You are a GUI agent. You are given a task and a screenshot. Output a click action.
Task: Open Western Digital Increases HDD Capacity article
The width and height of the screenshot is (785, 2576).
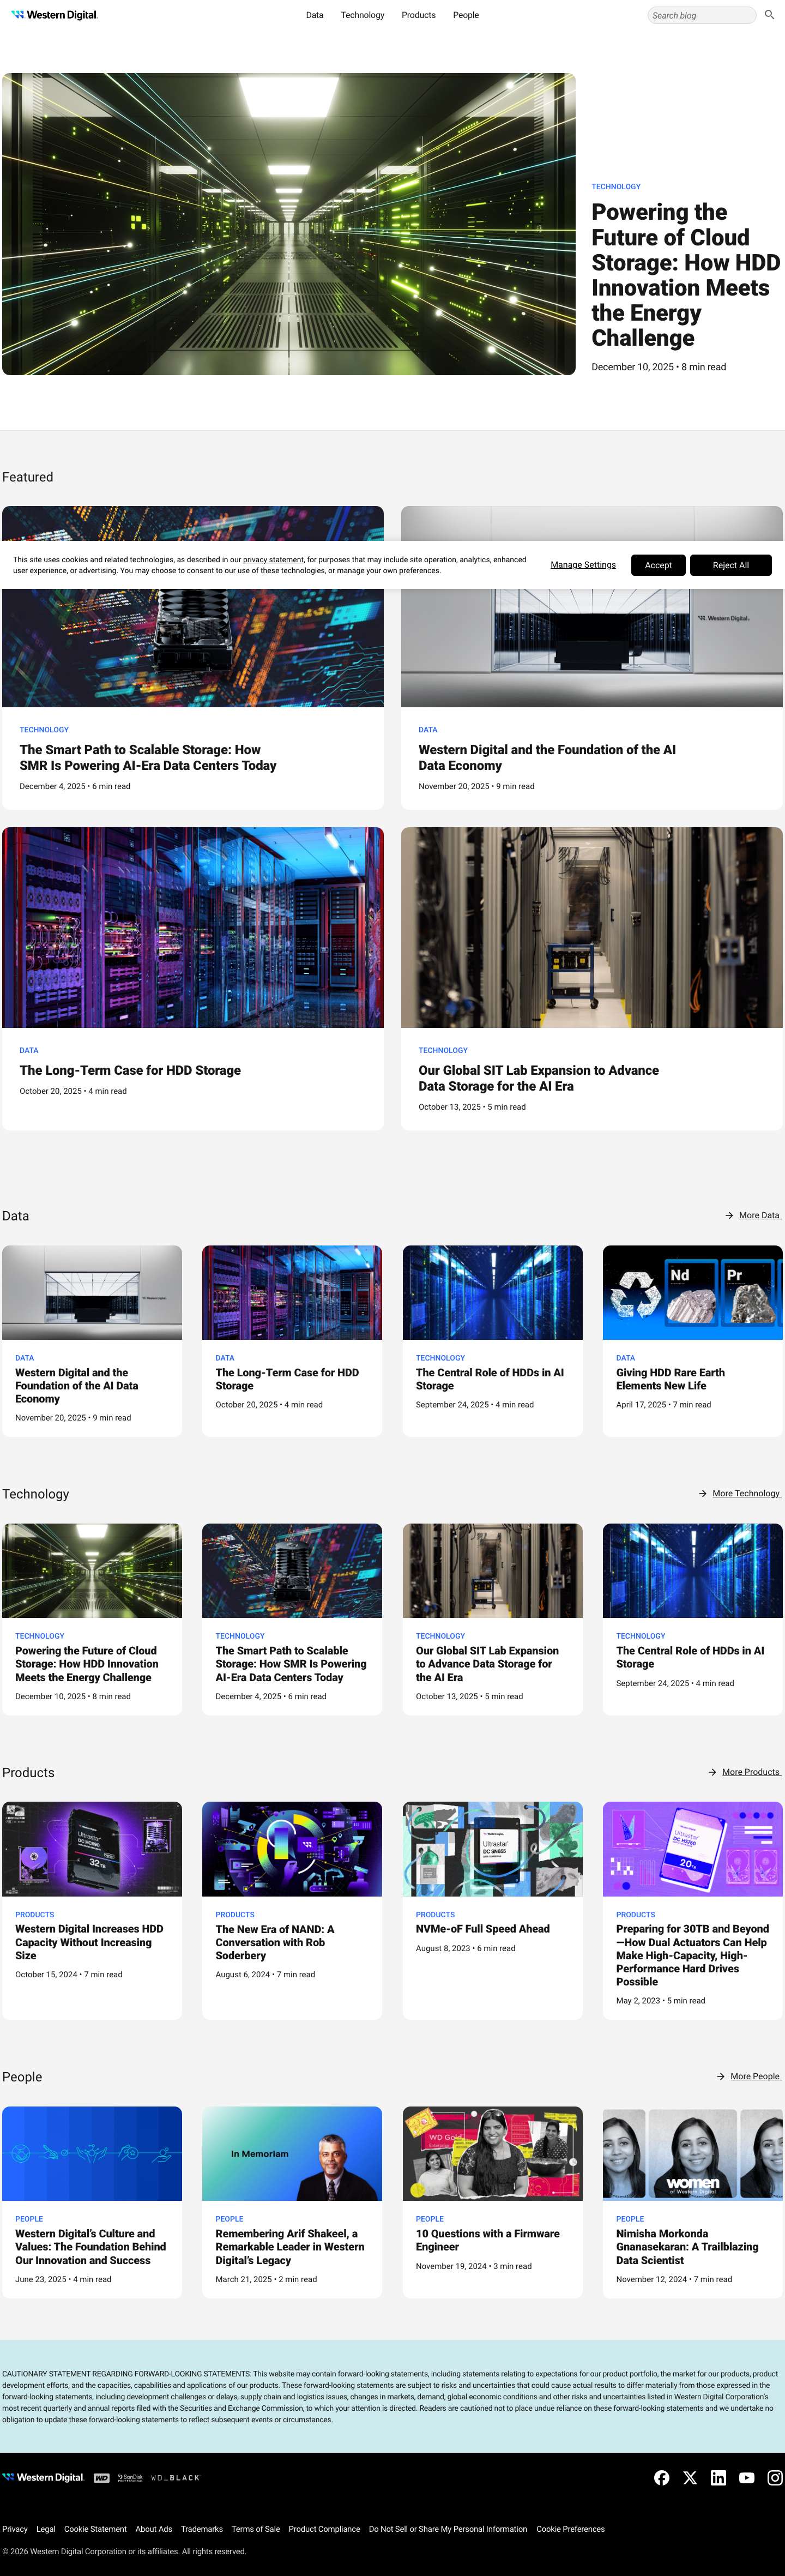coord(89,1942)
